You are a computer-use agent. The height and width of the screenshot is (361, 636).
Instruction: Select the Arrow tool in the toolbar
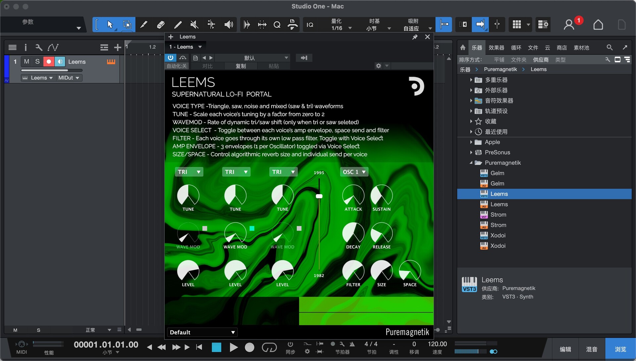click(x=110, y=25)
